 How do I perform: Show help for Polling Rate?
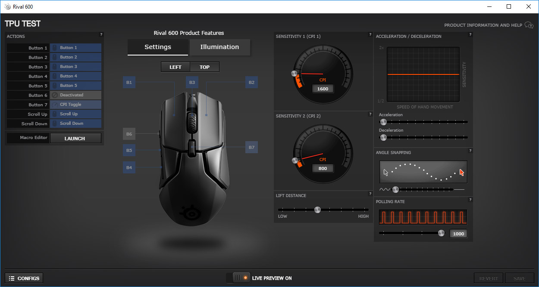[x=470, y=200]
